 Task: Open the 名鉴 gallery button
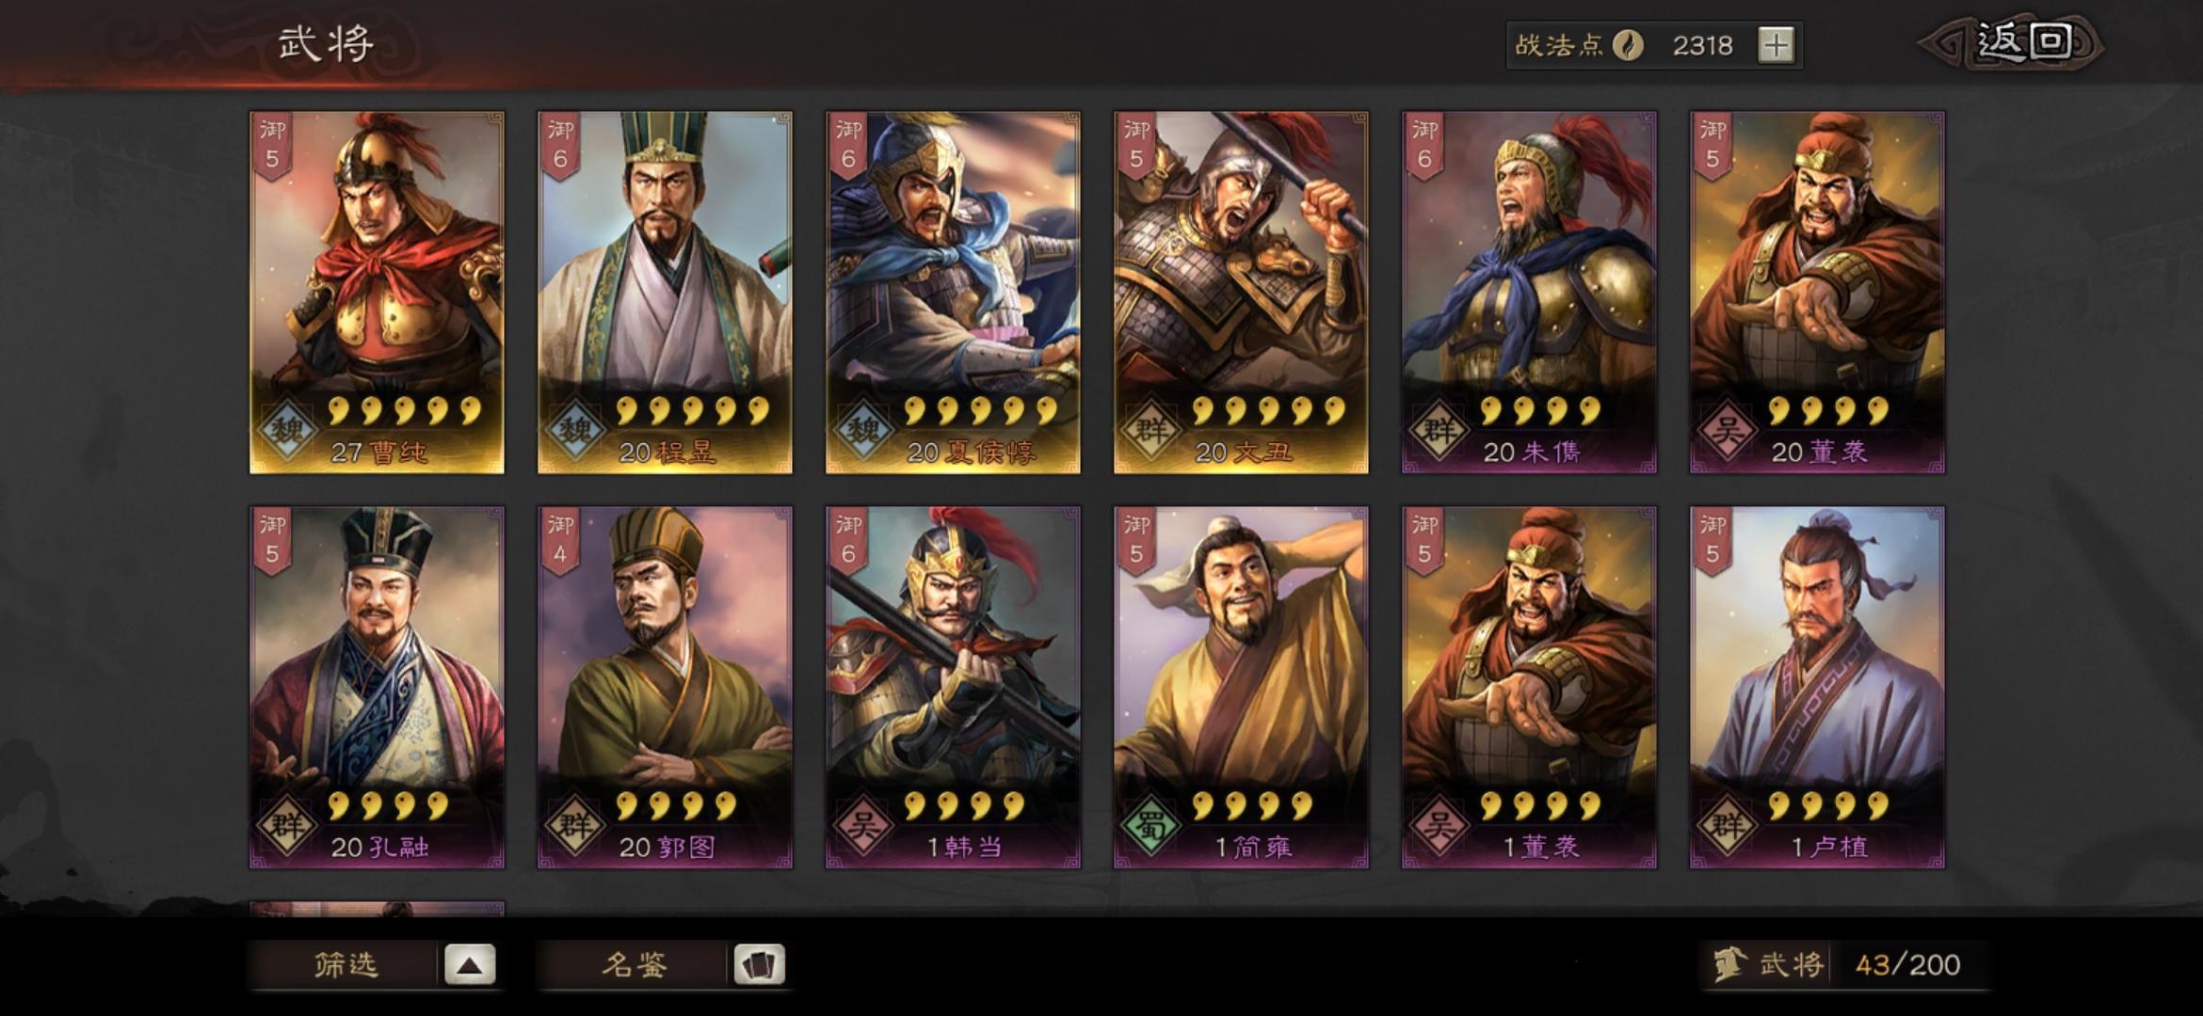click(635, 964)
